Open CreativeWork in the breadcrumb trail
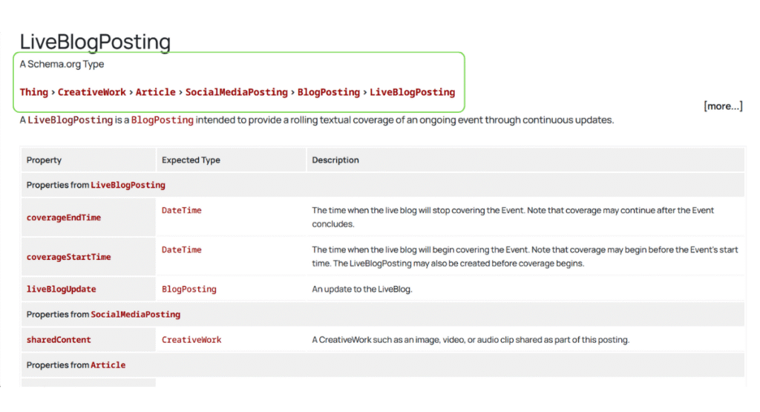760x412 pixels. [93, 92]
